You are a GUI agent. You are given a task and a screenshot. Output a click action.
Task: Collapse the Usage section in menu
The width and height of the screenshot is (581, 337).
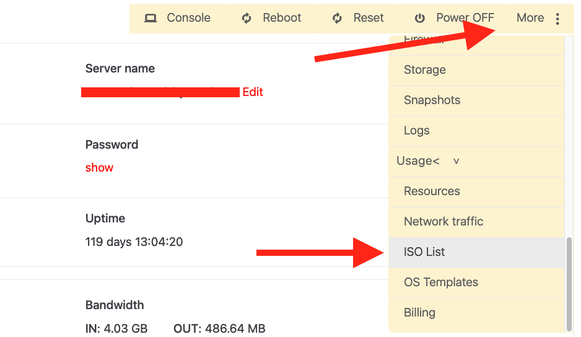[417, 161]
